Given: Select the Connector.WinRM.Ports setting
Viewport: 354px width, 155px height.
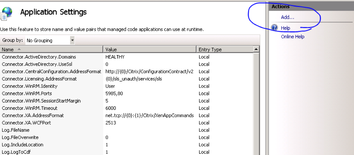Looking at the screenshot, I should (x=27, y=94).
